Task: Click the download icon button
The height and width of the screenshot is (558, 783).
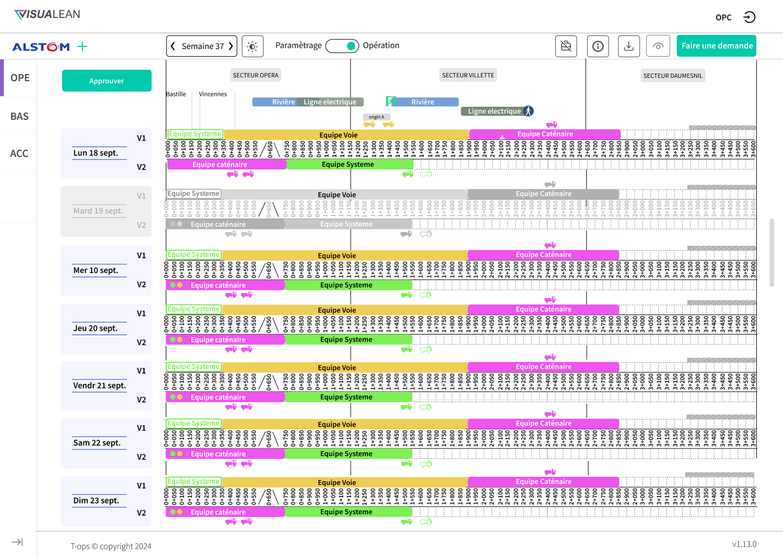Action: [629, 46]
